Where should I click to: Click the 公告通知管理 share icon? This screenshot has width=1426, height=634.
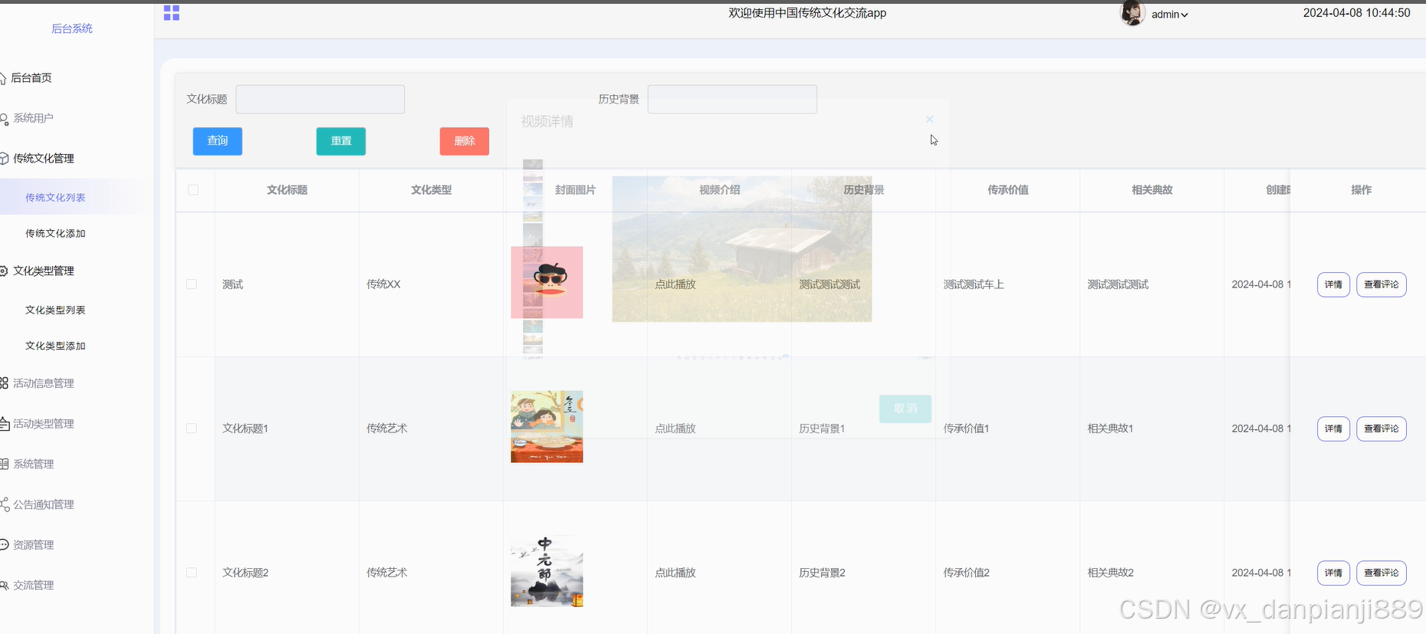(x=4, y=504)
